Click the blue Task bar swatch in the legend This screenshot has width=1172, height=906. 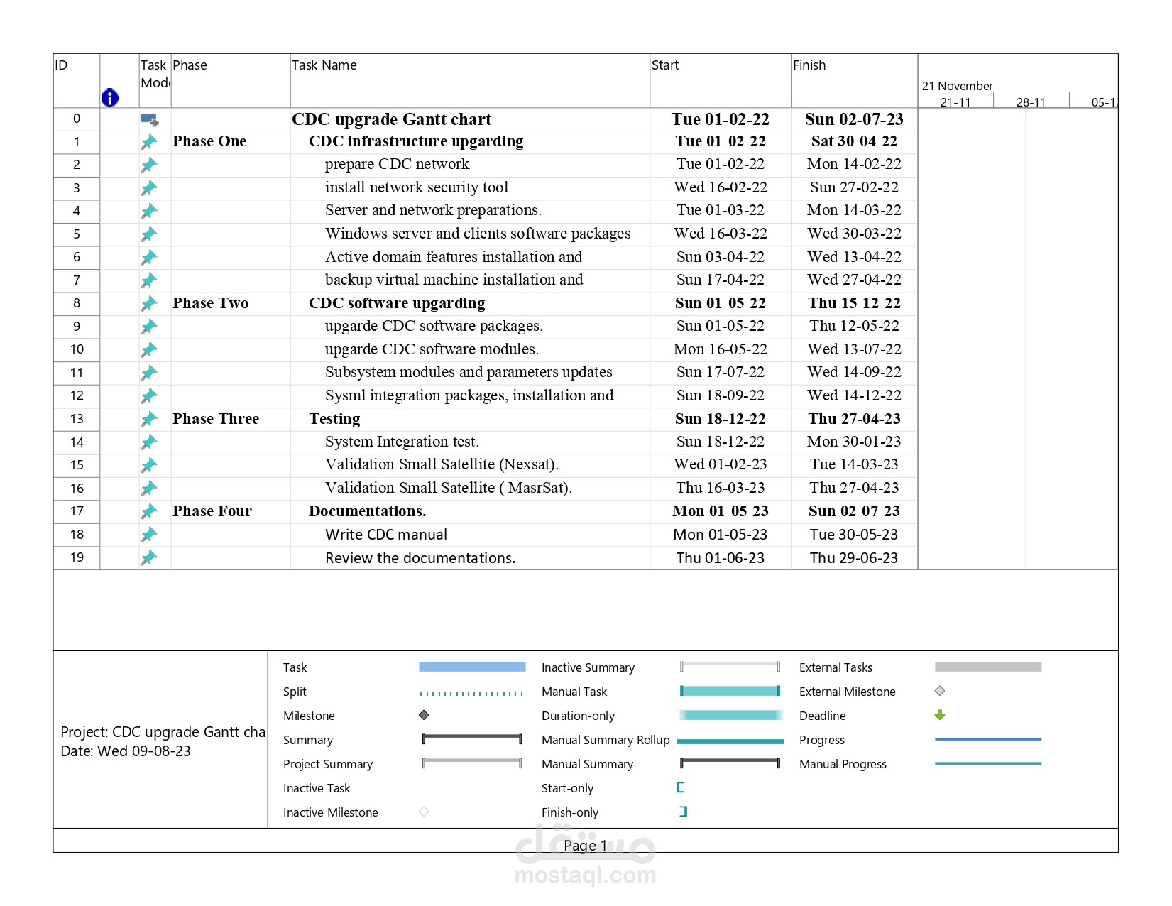[471, 667]
